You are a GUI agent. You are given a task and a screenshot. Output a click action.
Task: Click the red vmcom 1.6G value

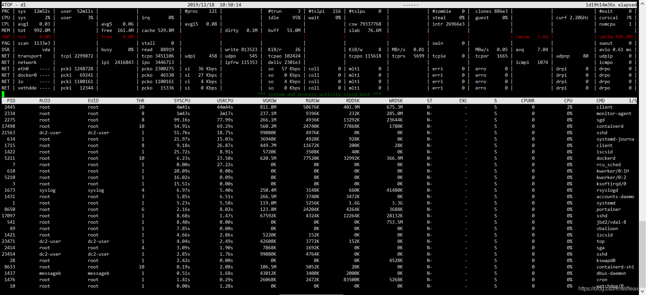[532, 37]
